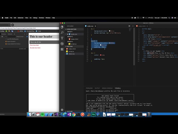The width and height of the screenshot is (178, 134).
Task: Open the Coding bookmarks folder
Action: click(x=2, y=31)
